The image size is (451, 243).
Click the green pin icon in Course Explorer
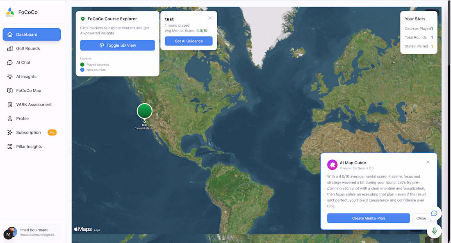pyautogui.click(x=82, y=19)
